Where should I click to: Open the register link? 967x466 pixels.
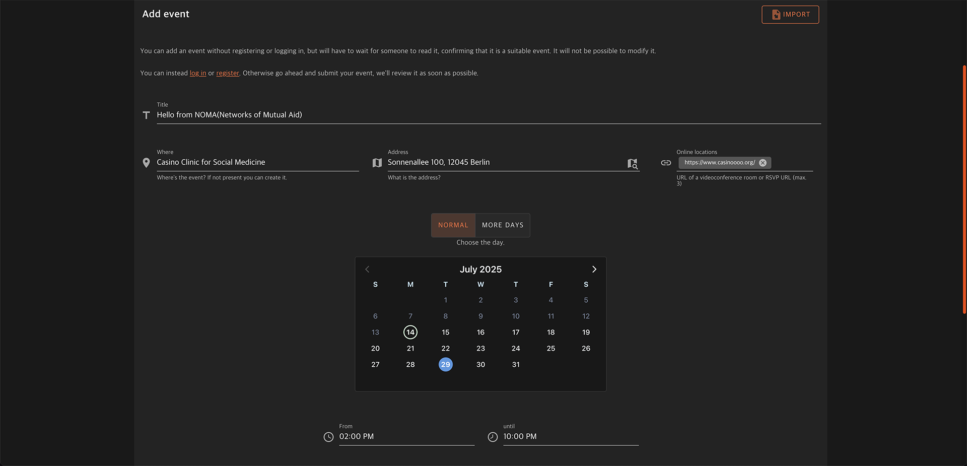228,74
